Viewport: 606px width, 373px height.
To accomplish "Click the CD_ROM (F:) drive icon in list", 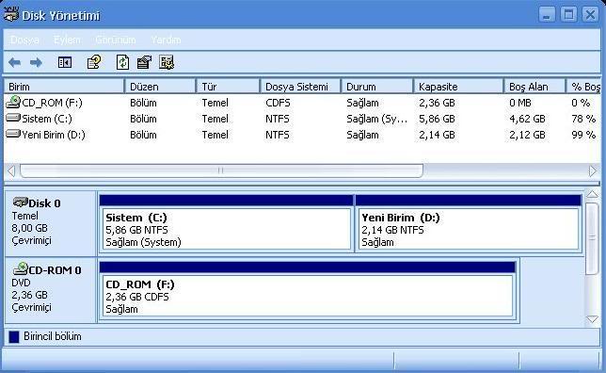I will click(13, 102).
